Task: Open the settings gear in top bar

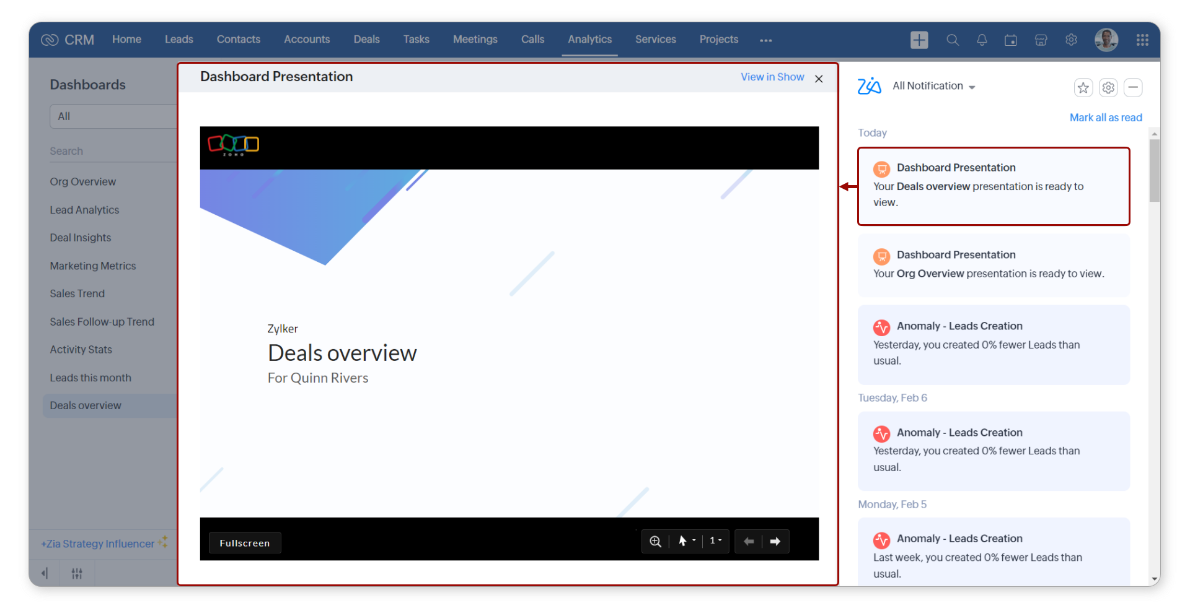Action: 1071,40
